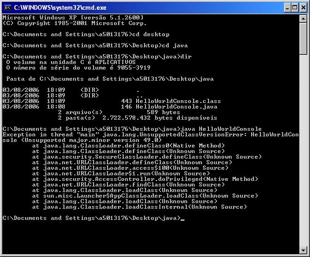310x257 pixels.
Task: Click the file name HelloWorldConsole.java
Action: (x=177, y=107)
